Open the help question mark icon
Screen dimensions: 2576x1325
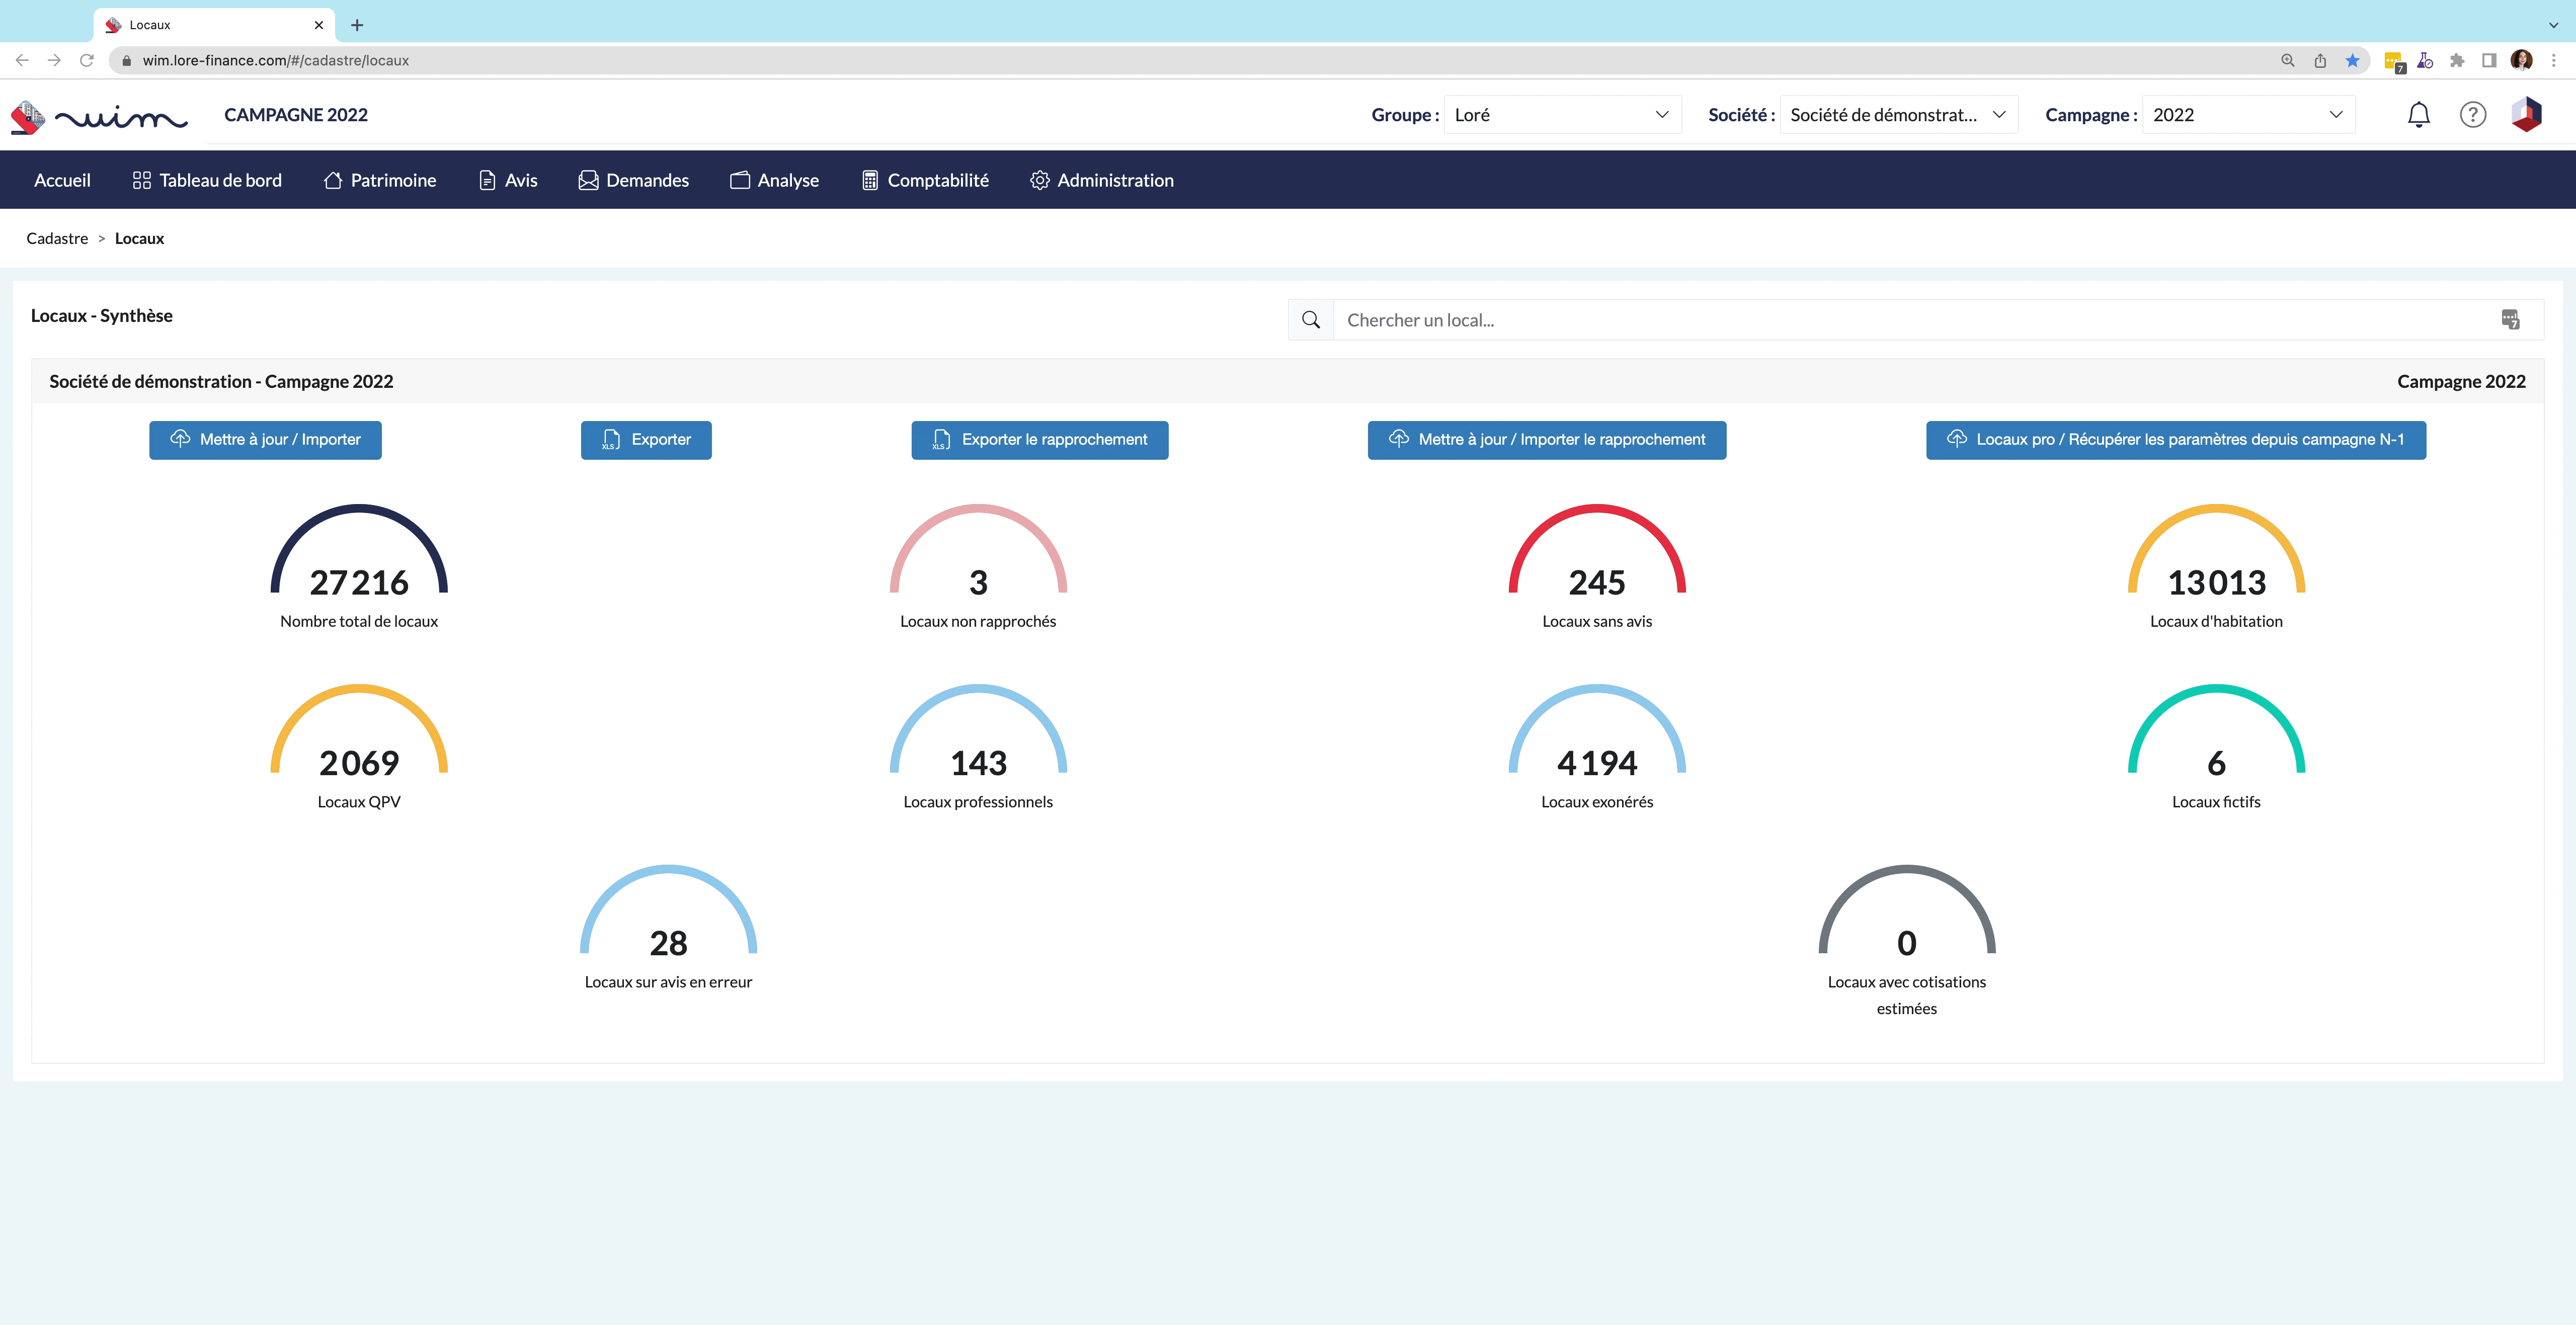pyautogui.click(x=2472, y=115)
